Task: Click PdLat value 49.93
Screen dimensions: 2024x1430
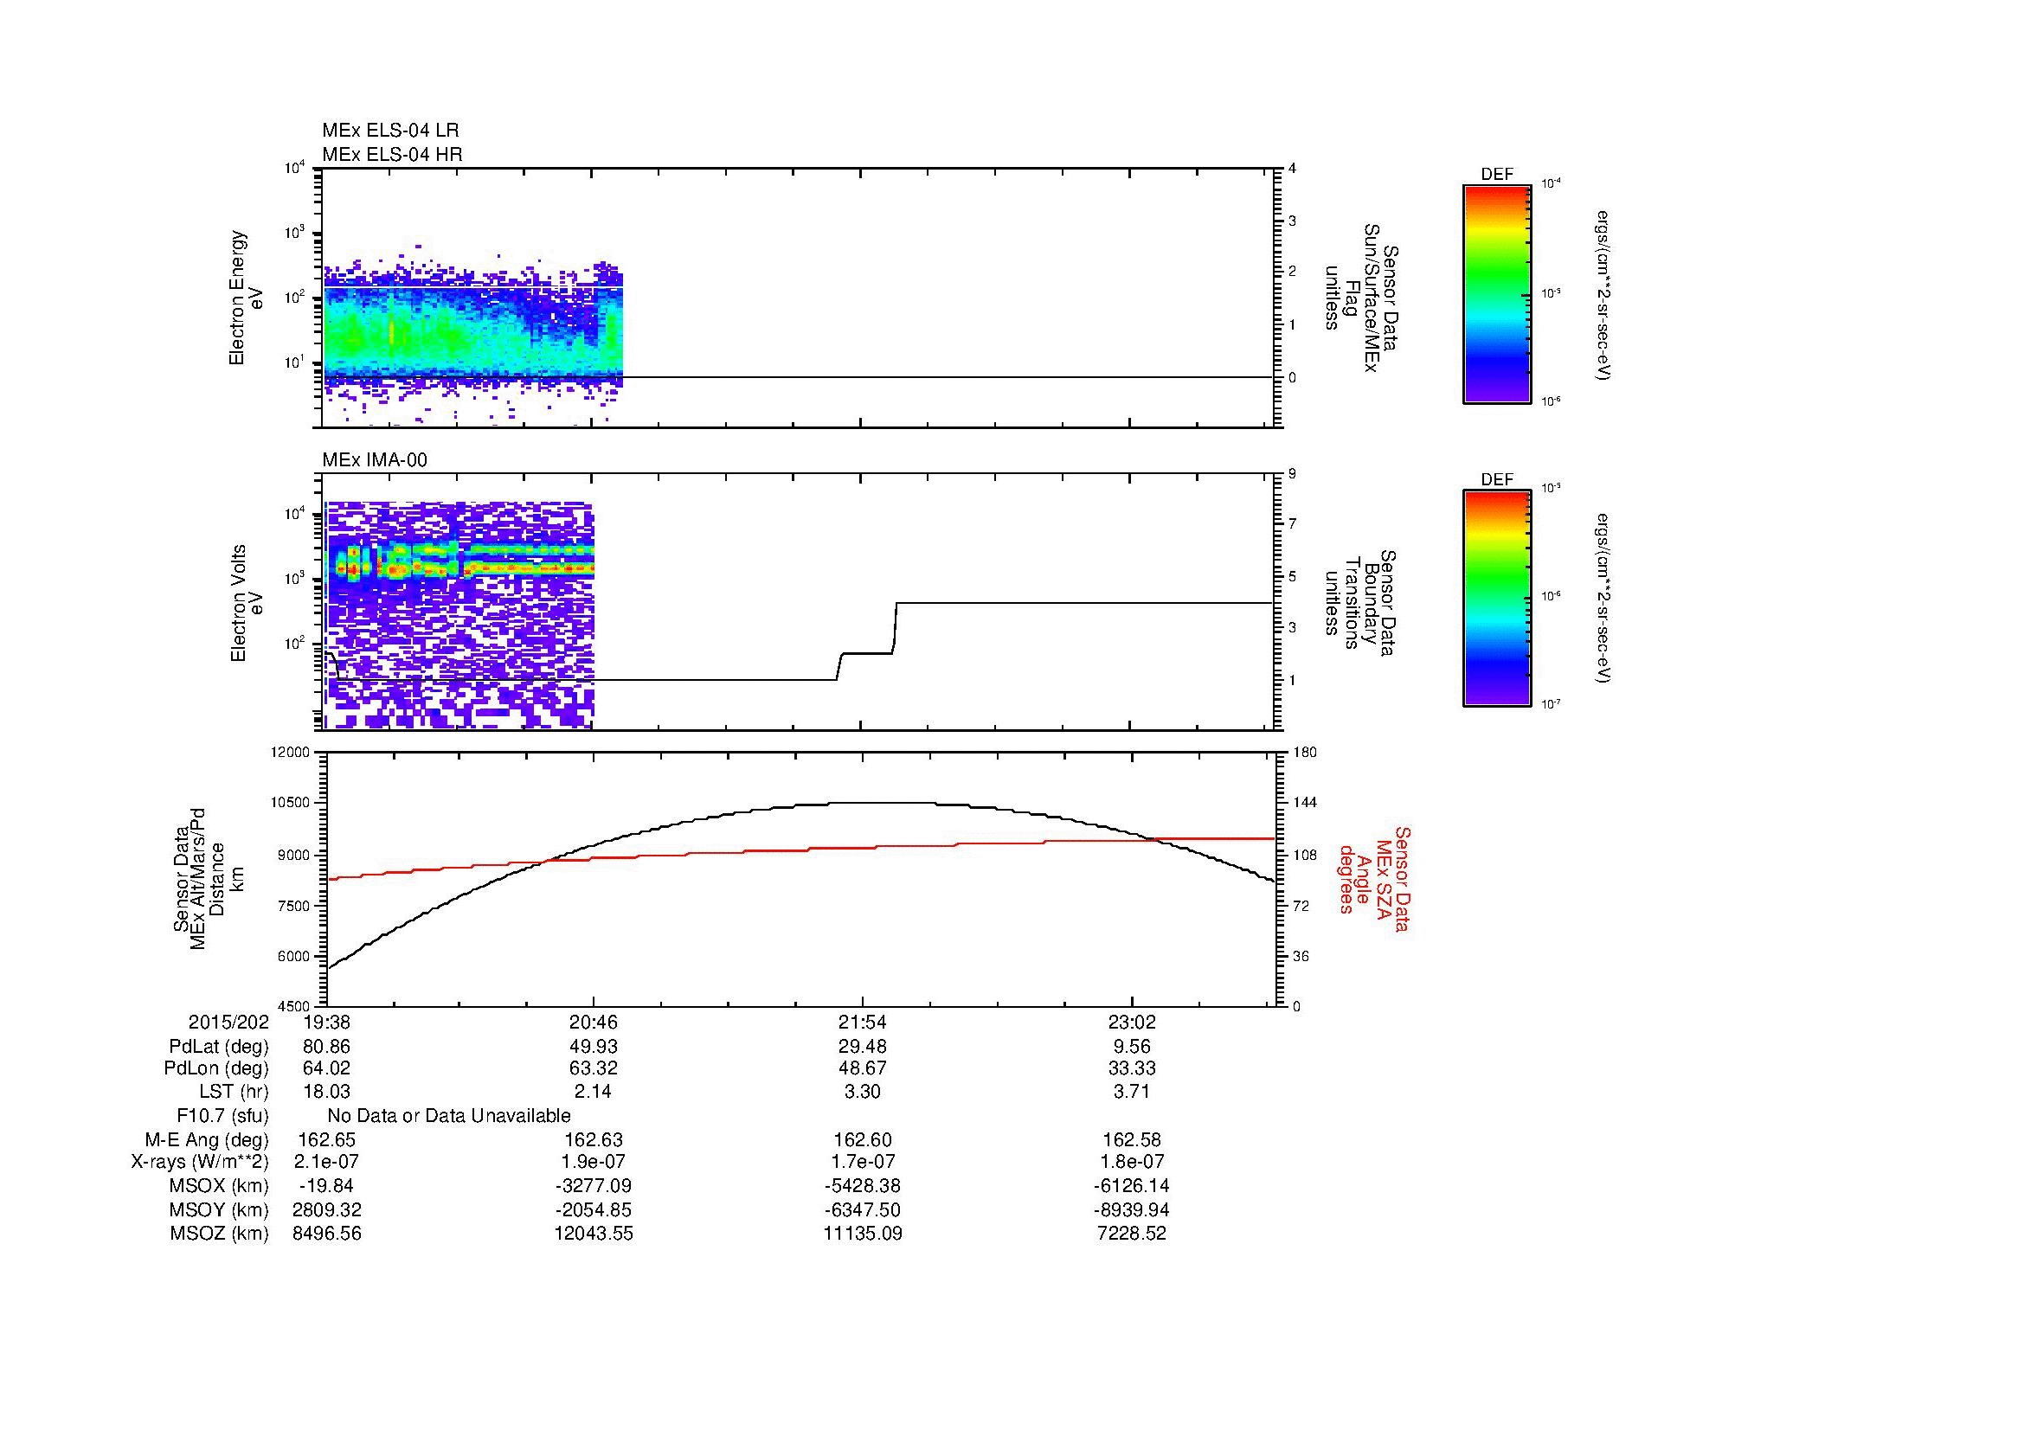Action: (x=594, y=1047)
